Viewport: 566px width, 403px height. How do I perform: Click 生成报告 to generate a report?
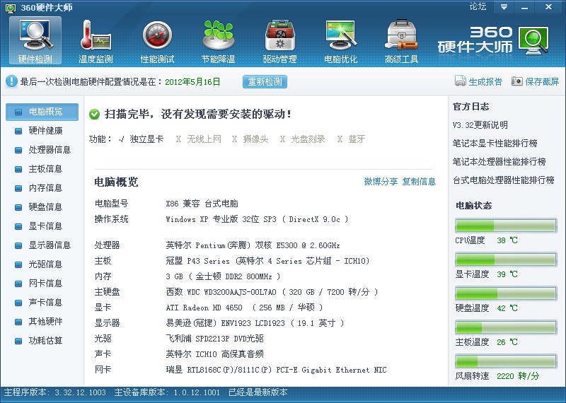pos(485,82)
